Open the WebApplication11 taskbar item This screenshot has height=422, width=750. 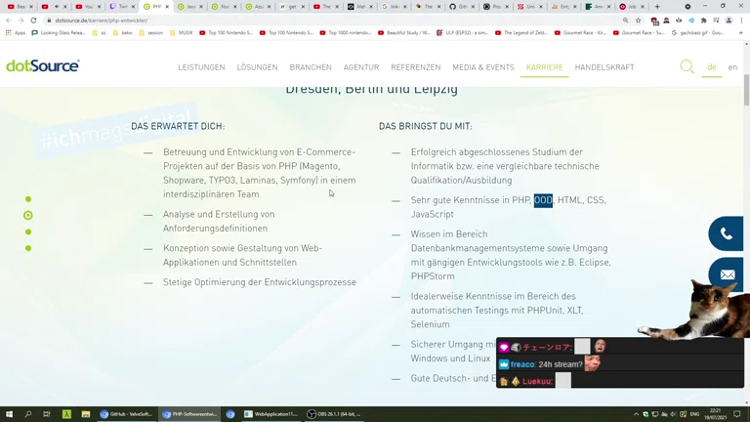pos(271,414)
